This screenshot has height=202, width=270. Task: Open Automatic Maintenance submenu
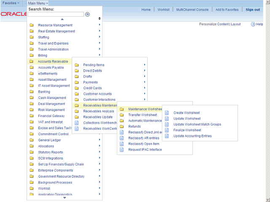coord(145,121)
